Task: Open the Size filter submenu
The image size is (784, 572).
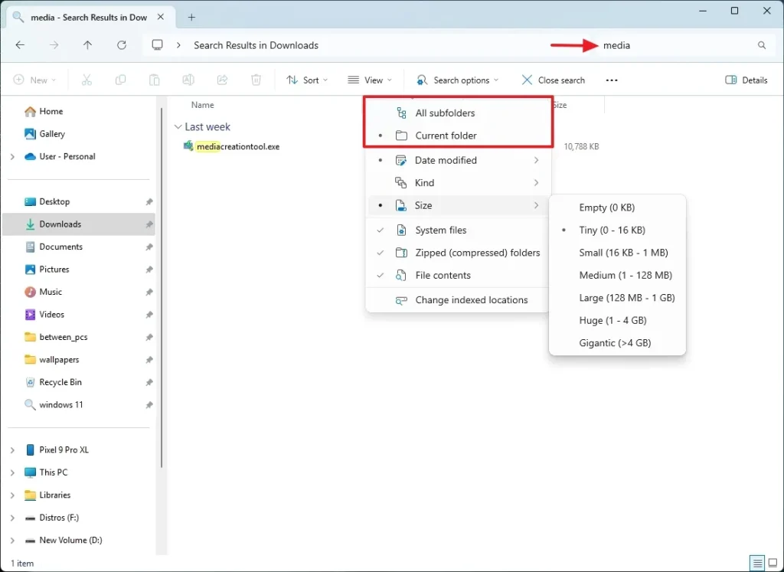Action: 458,205
